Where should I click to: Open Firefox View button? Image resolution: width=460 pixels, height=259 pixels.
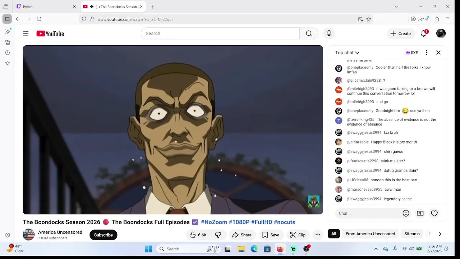(6, 6)
